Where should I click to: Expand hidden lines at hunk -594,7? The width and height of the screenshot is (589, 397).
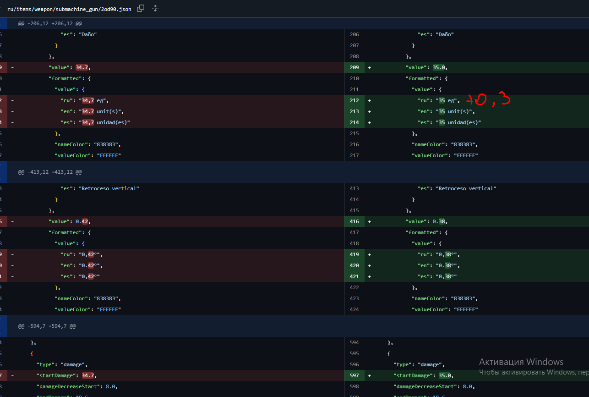(3, 326)
